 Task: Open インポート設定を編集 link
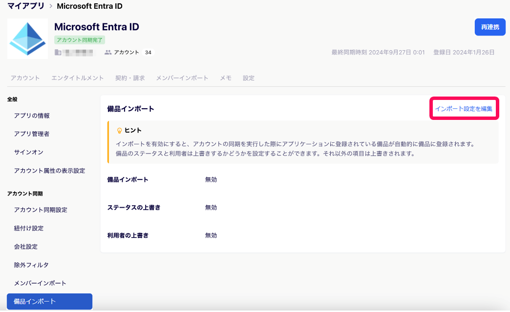[464, 109]
